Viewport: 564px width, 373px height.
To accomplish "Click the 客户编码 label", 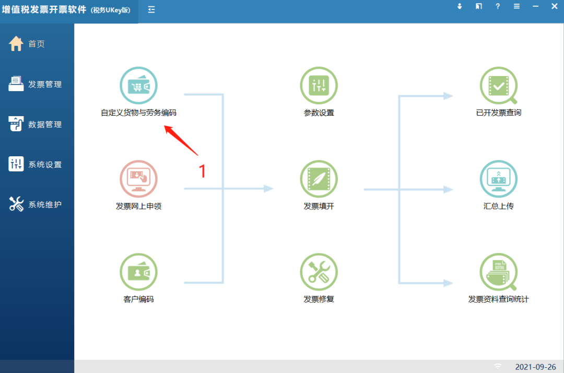I will (138, 299).
